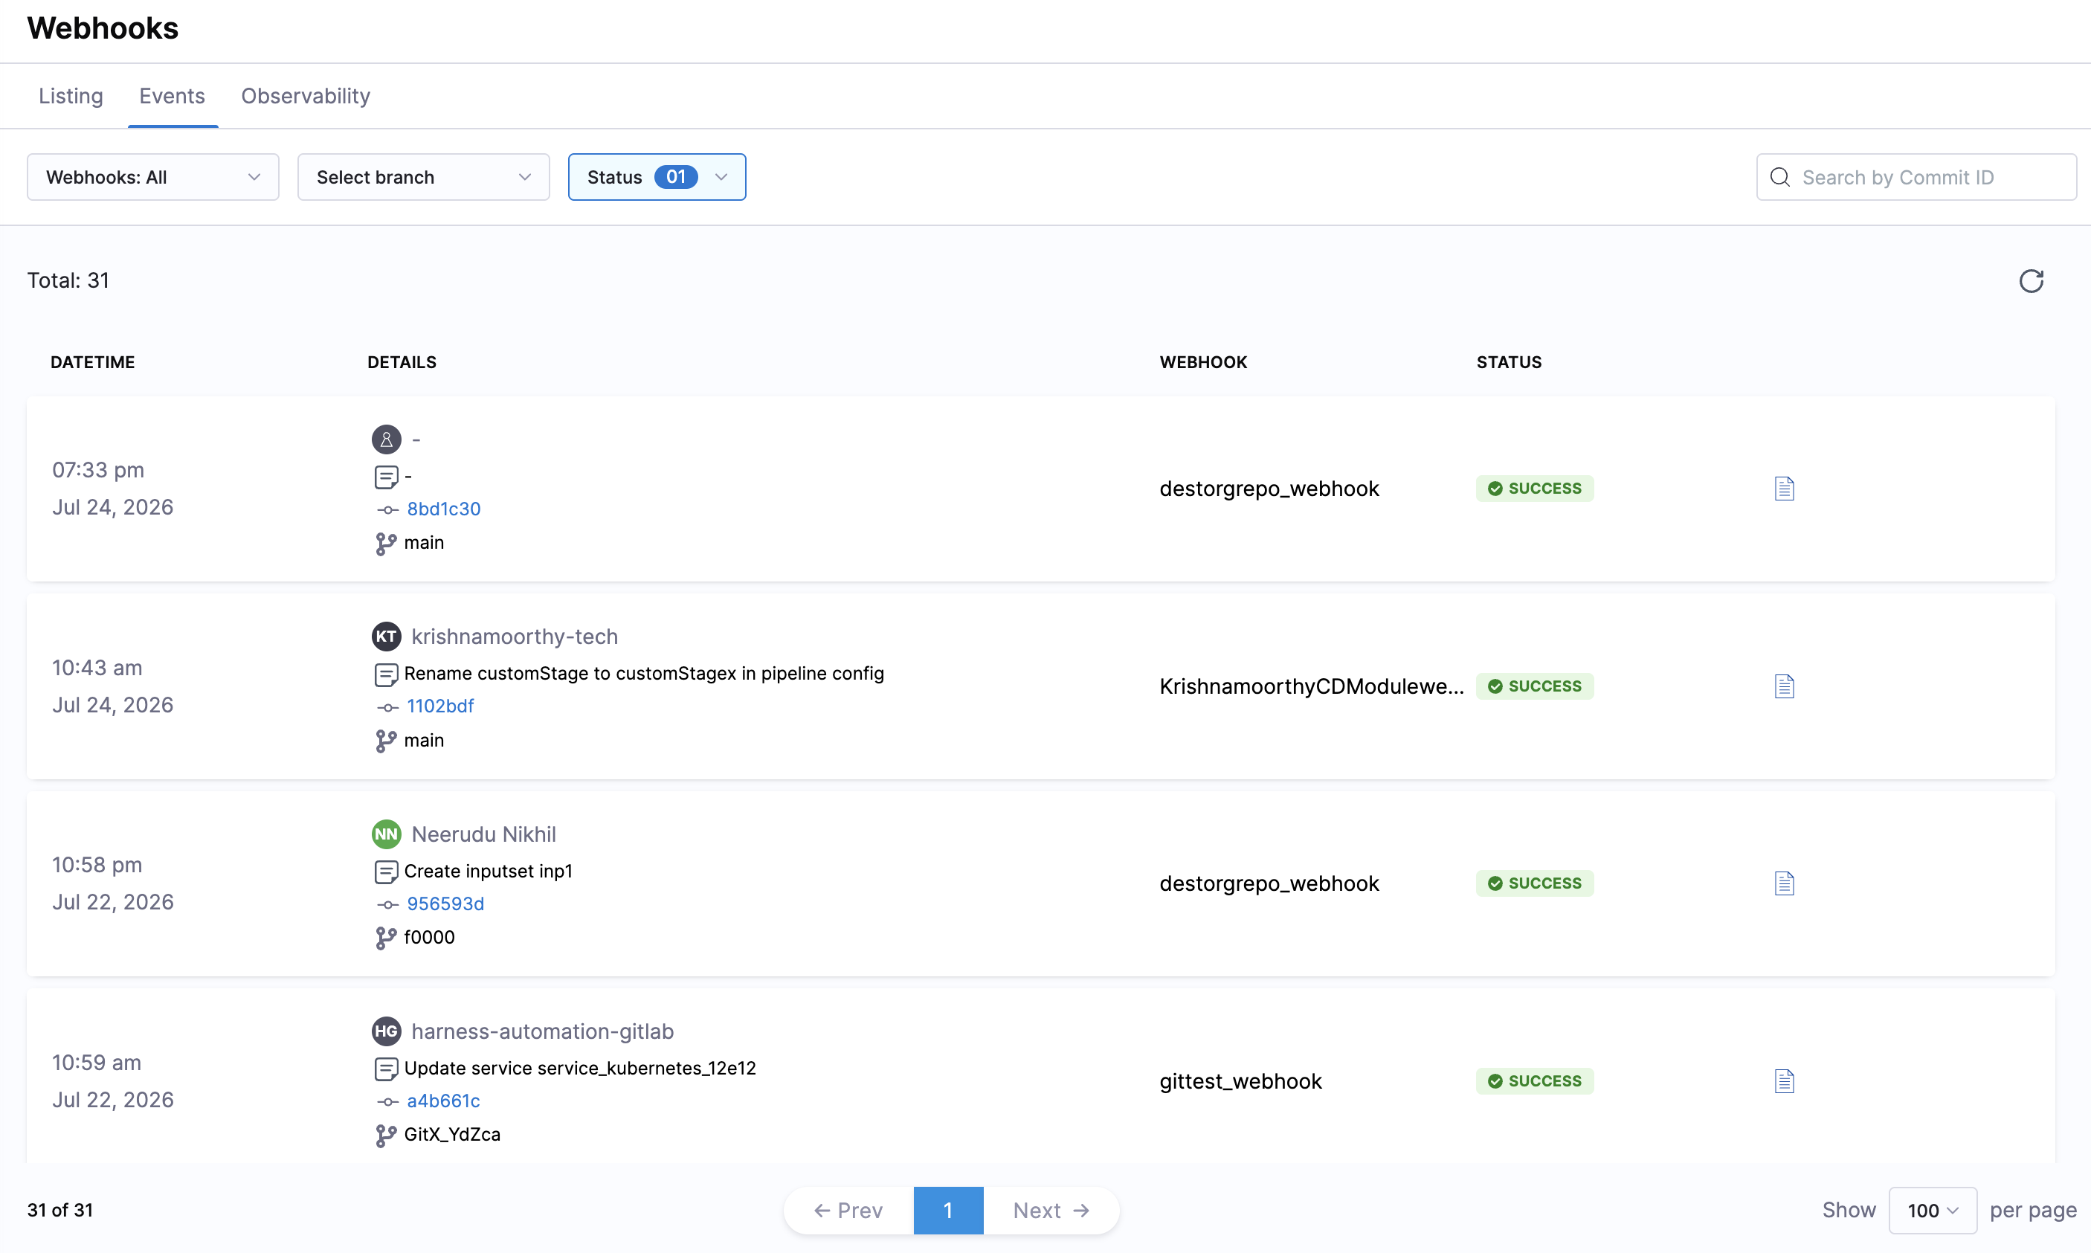Refresh the webhook events list
The image size is (2091, 1253).
(x=2031, y=280)
